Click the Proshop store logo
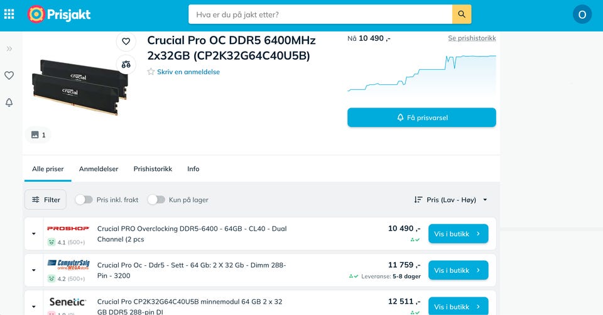 click(x=68, y=228)
